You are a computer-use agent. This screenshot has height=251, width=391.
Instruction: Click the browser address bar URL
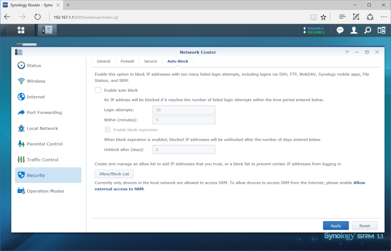pos(86,17)
